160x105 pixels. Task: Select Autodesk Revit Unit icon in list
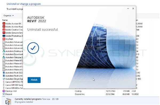click(x=4, y=76)
